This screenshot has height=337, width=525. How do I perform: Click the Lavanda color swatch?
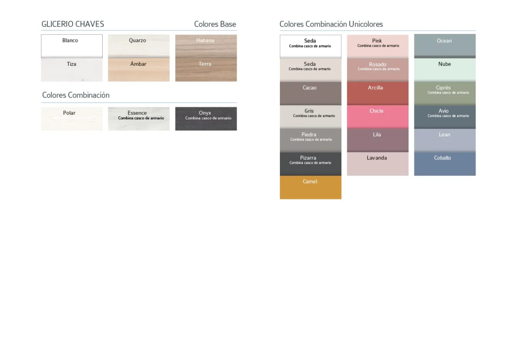pos(378,164)
